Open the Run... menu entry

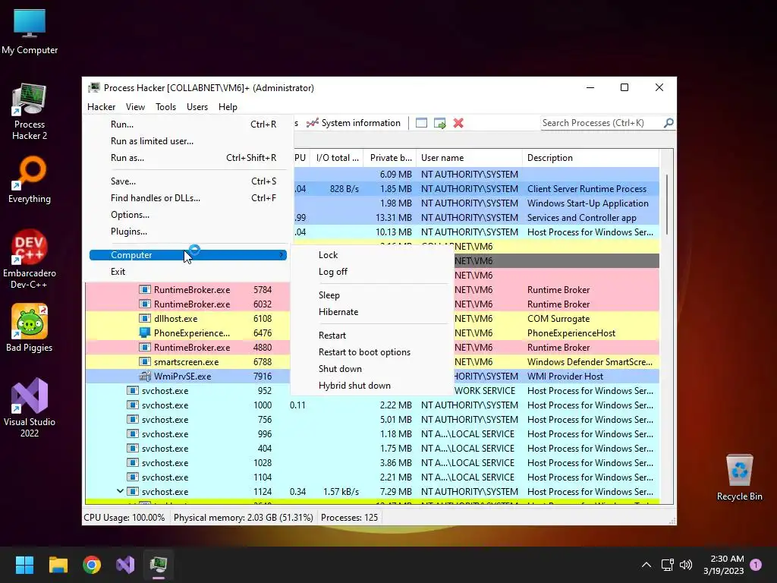tap(188, 124)
